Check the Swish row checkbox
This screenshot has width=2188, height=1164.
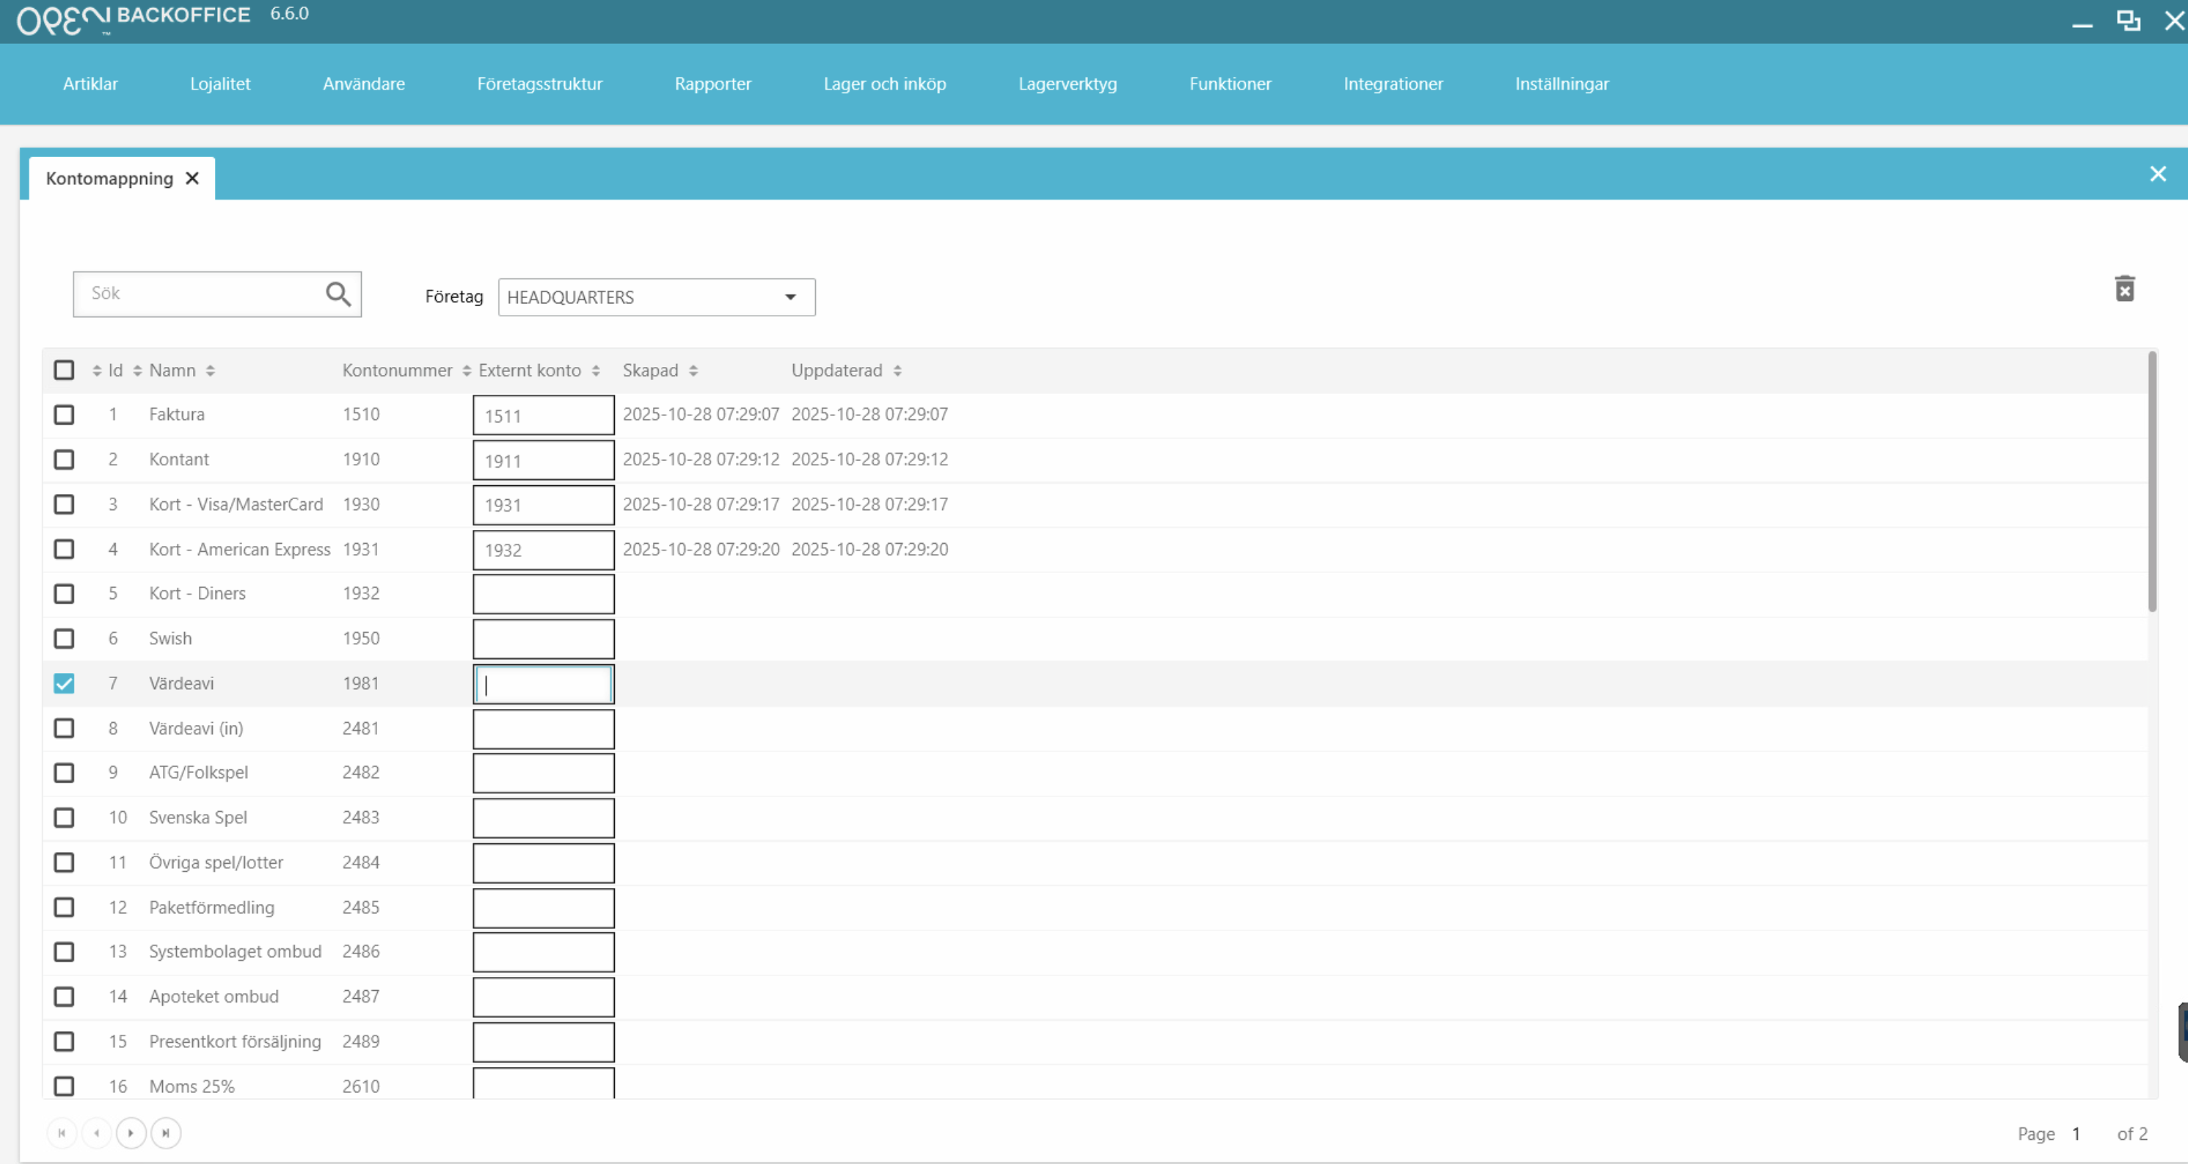click(65, 638)
